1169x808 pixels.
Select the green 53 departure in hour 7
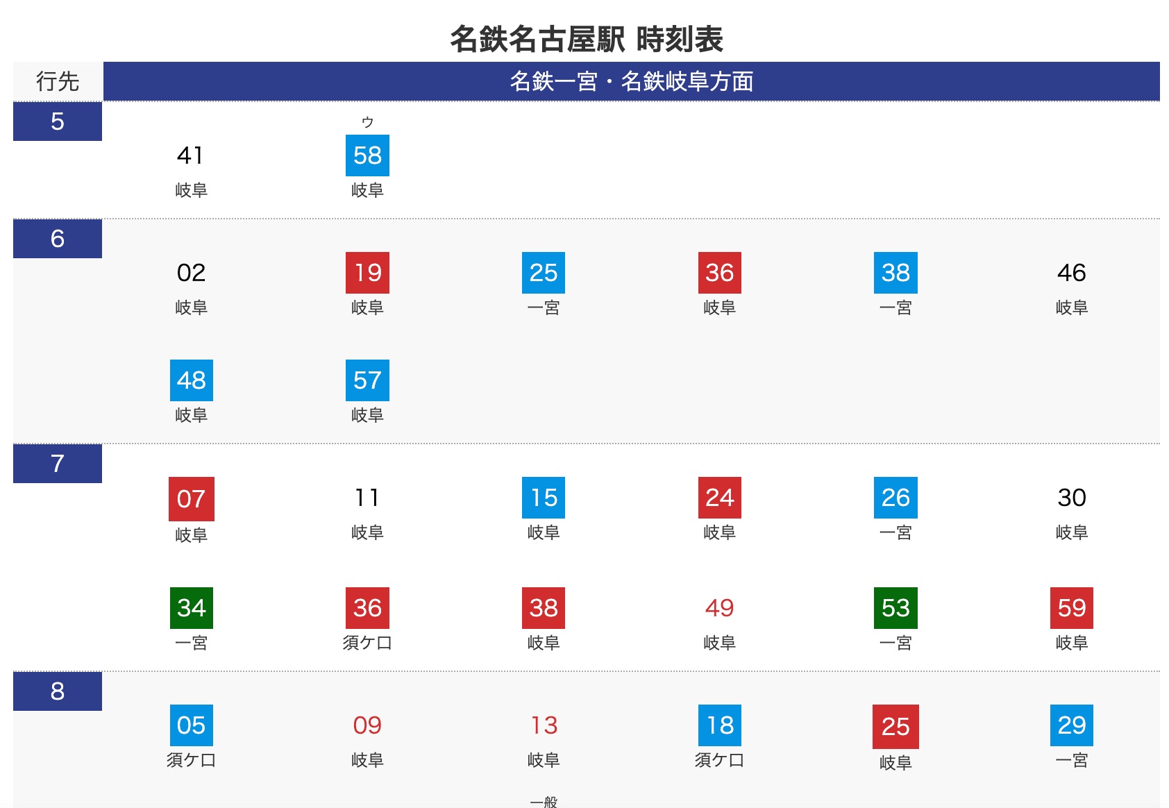tap(895, 608)
